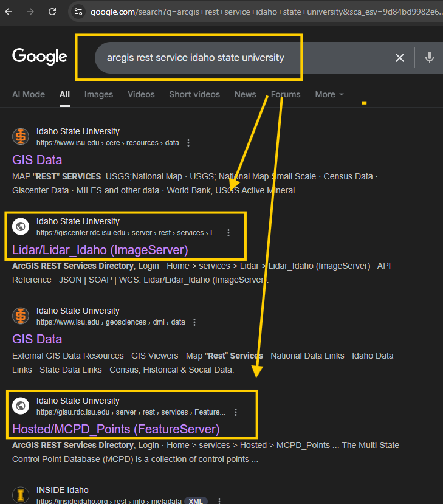Image resolution: width=443 pixels, height=504 pixels.
Task: Click INSIDE Idaho favicon icon
Action: (21, 495)
